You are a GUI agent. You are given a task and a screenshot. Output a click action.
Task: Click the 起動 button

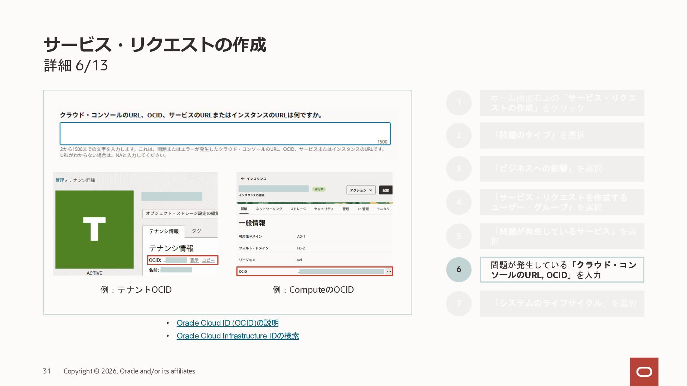point(386,190)
